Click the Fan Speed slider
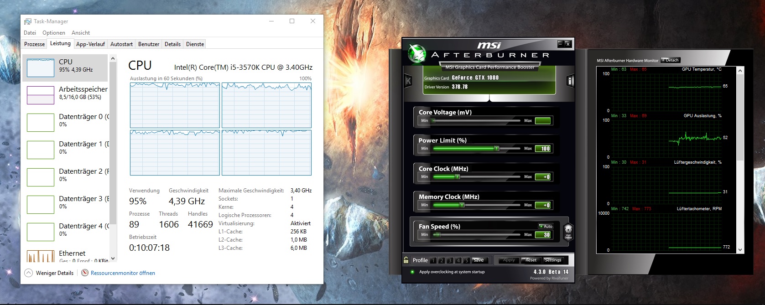 pyautogui.click(x=476, y=235)
